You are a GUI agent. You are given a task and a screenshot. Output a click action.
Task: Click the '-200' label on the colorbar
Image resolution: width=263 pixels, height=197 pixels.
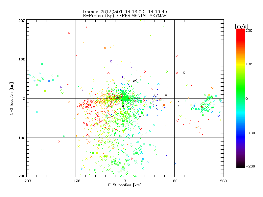[250, 166]
